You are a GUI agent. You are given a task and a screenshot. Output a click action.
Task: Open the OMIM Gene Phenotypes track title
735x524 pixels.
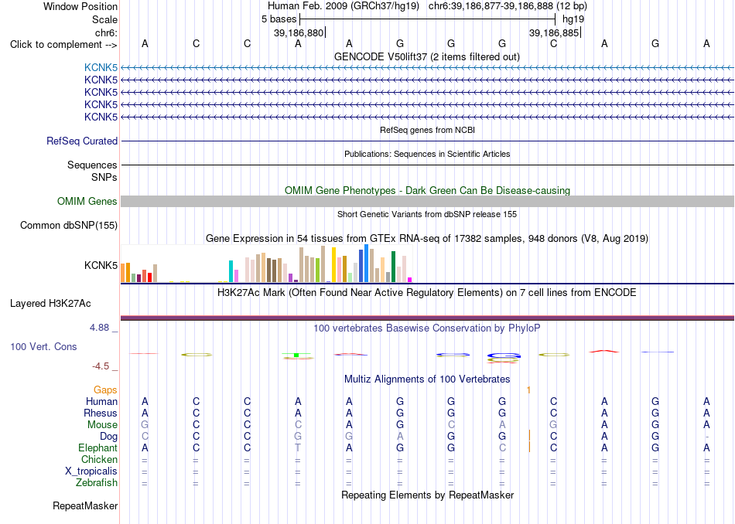pyautogui.click(x=427, y=191)
